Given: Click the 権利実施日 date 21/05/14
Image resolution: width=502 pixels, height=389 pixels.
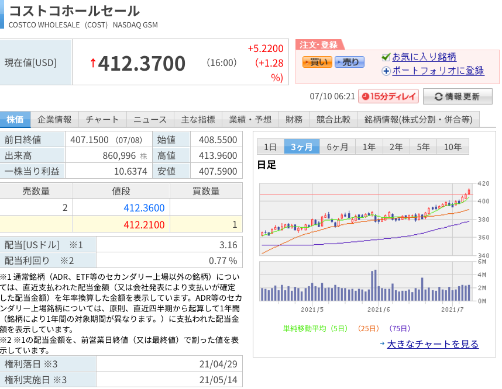Looking at the screenshot, I should point(218,380).
